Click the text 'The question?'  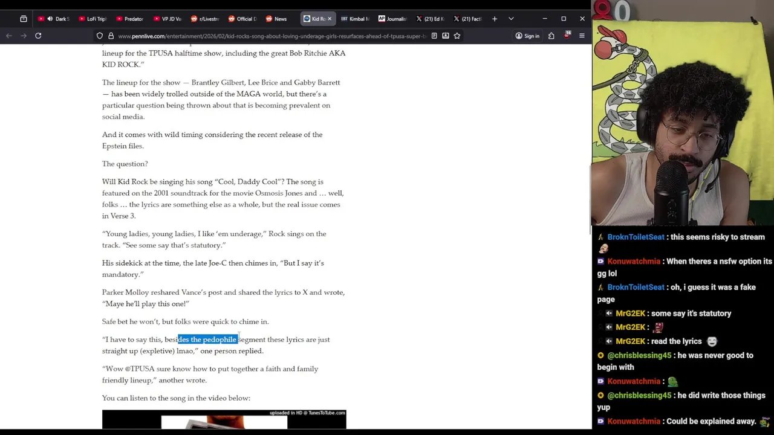pos(125,164)
